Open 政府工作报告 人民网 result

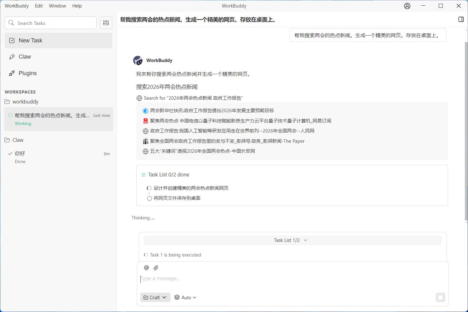[232, 131]
